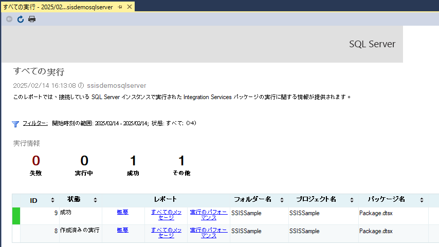439x247 pixels.
Task: Click the 成功 count value 1
Action: (x=133, y=161)
